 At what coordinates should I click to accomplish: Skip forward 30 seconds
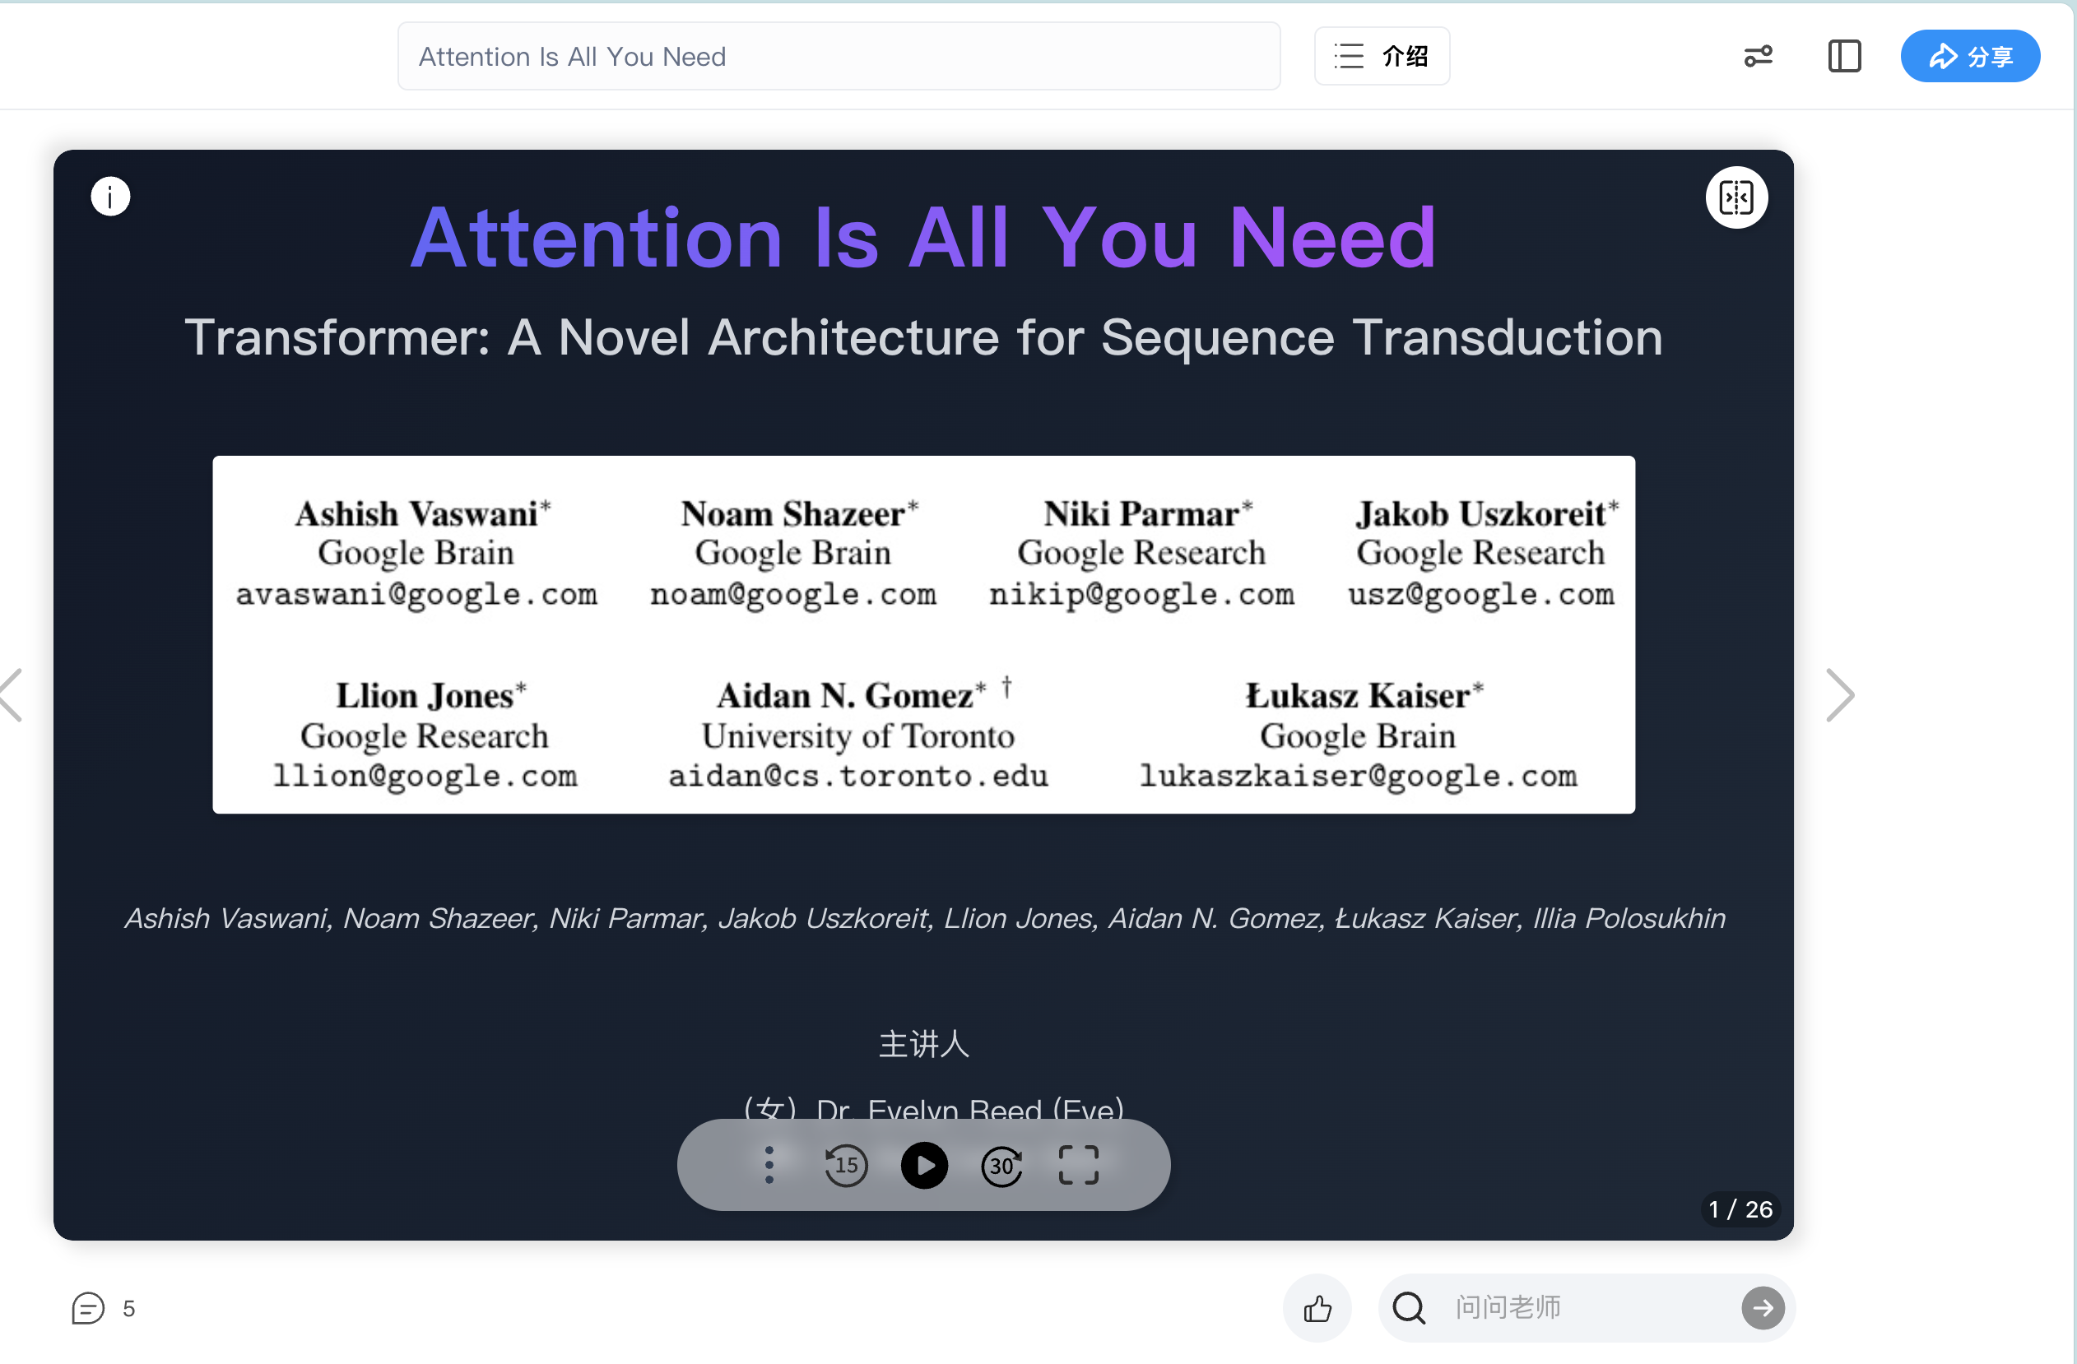1001,1165
